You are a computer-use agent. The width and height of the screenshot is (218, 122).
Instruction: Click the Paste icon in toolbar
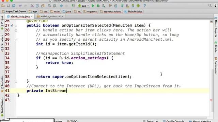[43, 6]
